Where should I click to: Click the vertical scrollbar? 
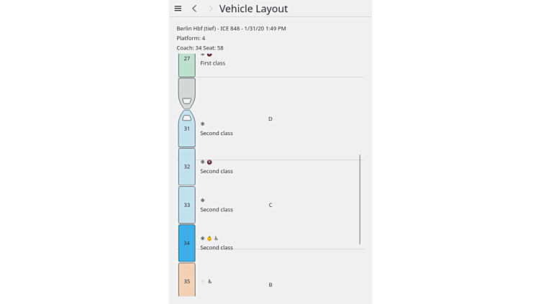[360, 199]
